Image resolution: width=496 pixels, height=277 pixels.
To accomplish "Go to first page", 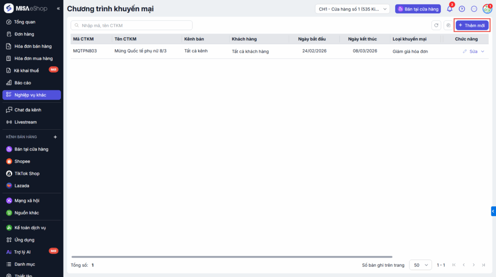I will (454, 265).
